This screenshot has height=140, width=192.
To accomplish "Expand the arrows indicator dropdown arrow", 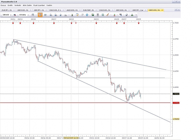I will point(117,15).
